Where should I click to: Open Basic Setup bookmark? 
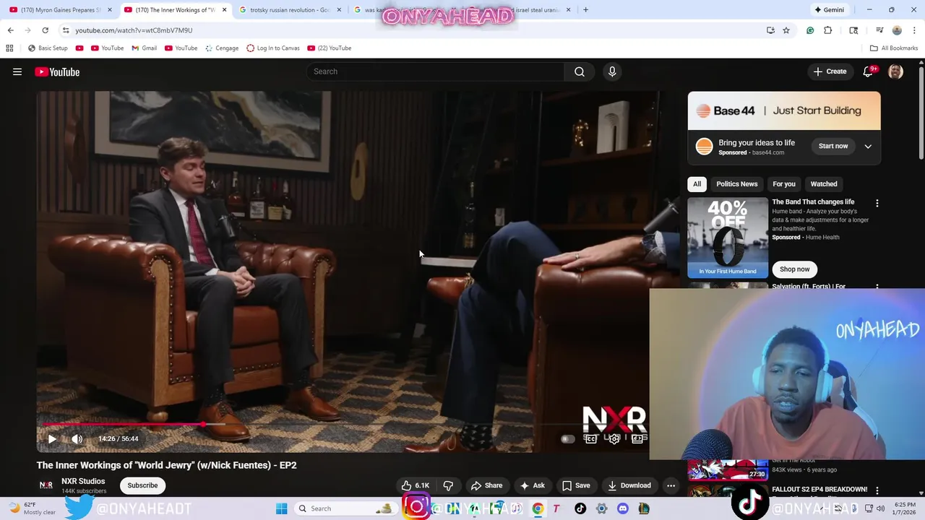47,48
